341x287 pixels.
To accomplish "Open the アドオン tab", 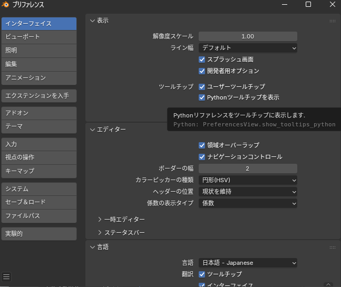I will click(x=39, y=113).
